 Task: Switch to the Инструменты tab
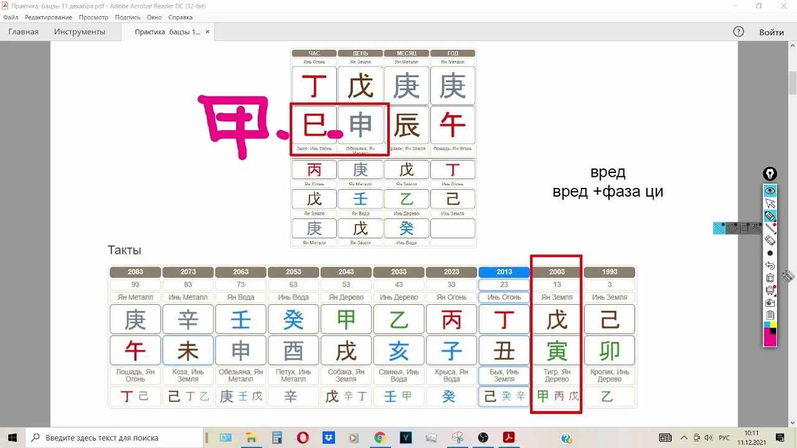click(x=80, y=32)
